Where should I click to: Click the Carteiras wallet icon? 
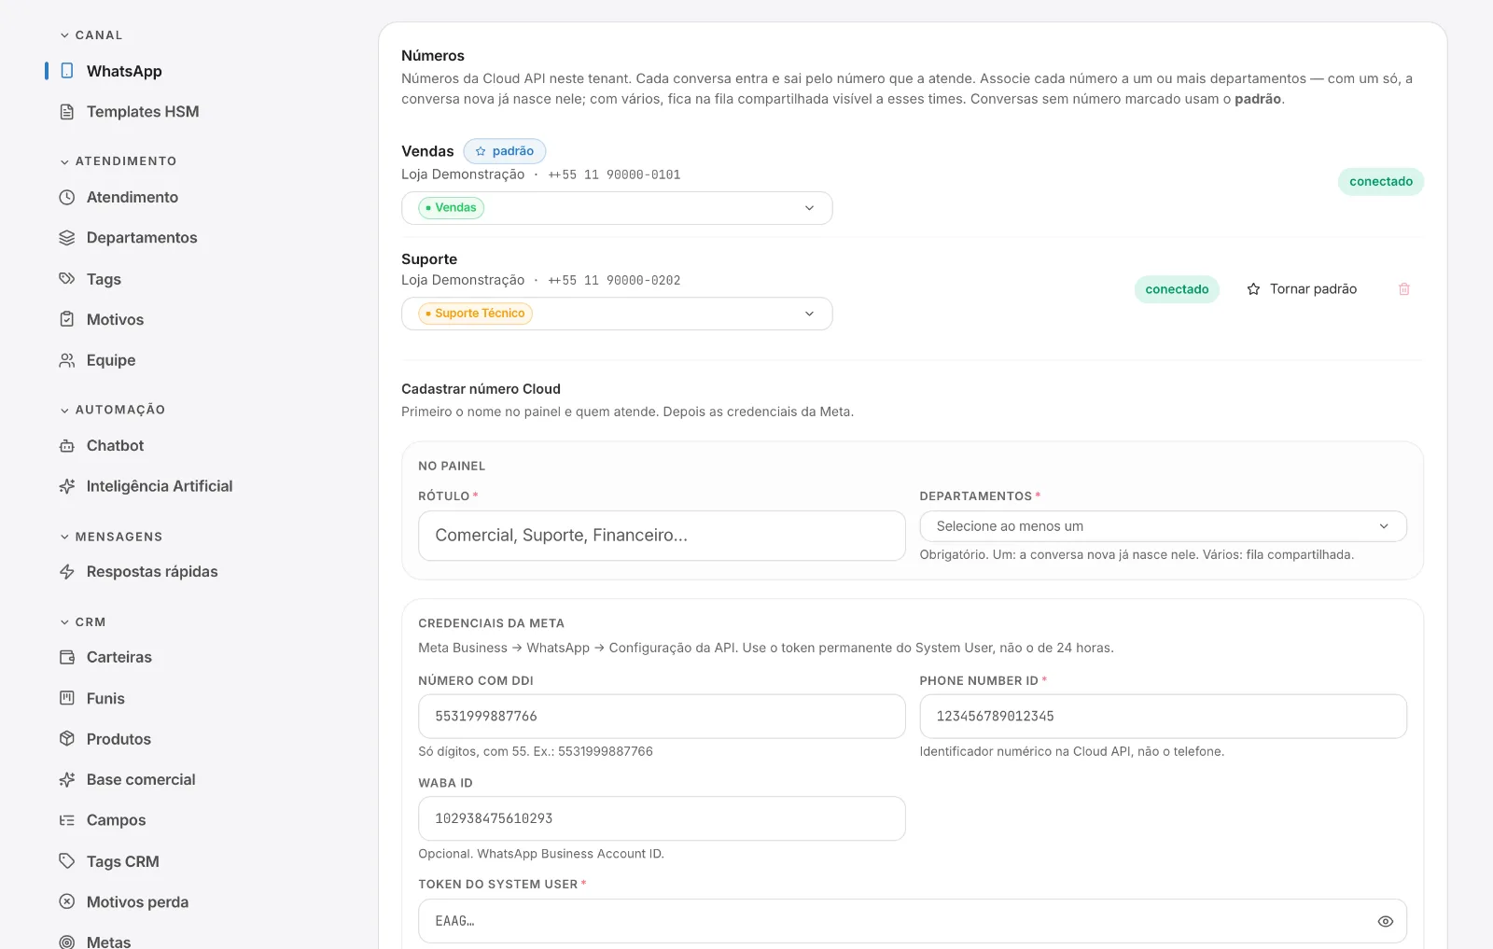click(x=67, y=657)
